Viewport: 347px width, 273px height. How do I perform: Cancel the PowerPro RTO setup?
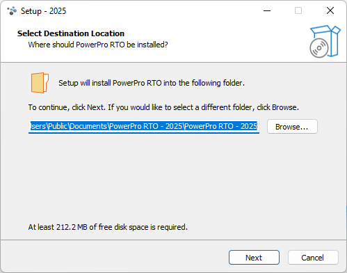(313, 257)
